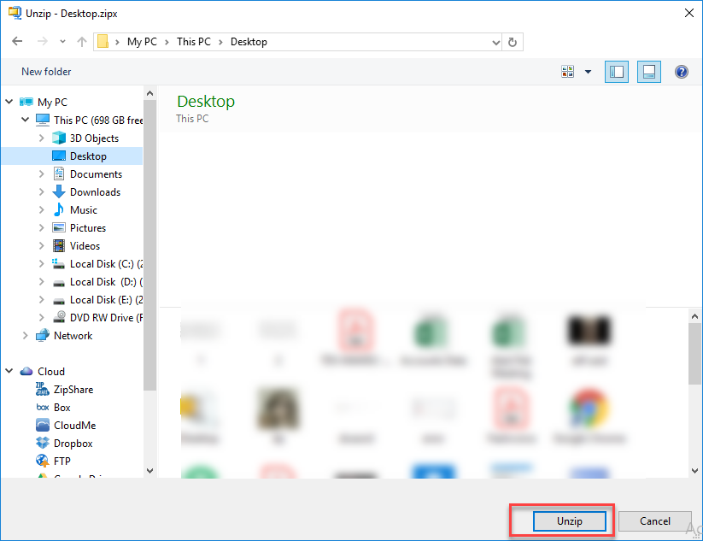Expand the 3D Objects node
703x541 pixels.
pyautogui.click(x=41, y=138)
